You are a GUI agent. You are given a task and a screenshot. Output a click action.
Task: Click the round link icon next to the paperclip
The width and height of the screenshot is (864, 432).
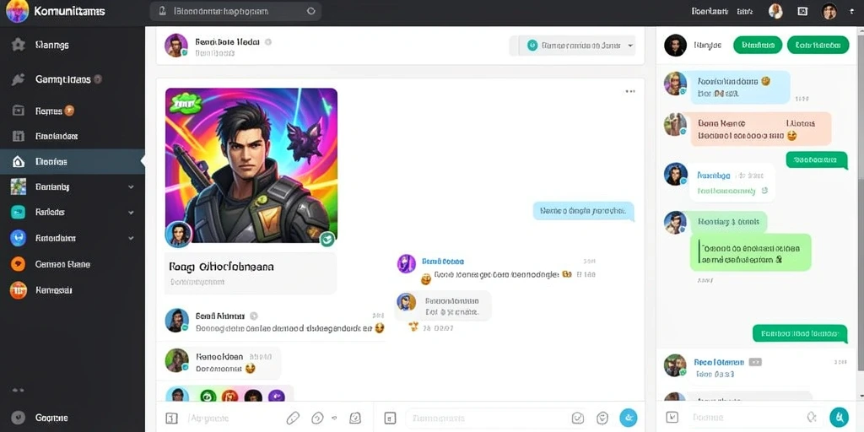point(317,418)
